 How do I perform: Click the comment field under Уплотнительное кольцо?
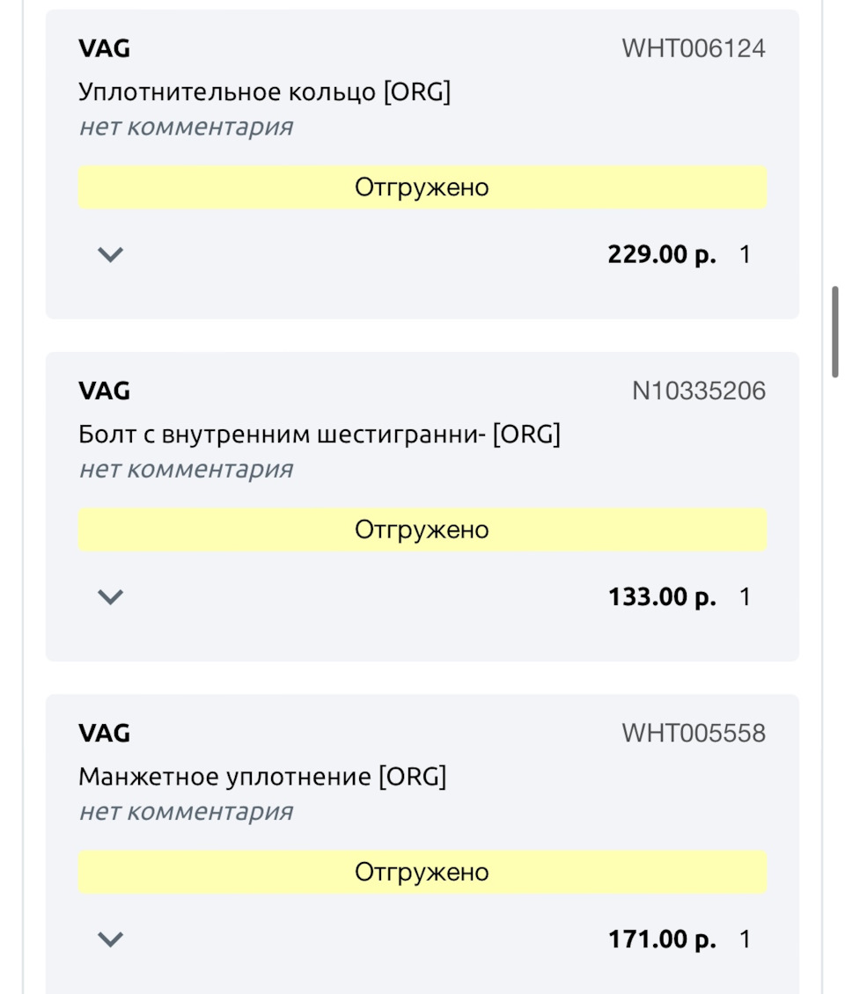coord(186,127)
